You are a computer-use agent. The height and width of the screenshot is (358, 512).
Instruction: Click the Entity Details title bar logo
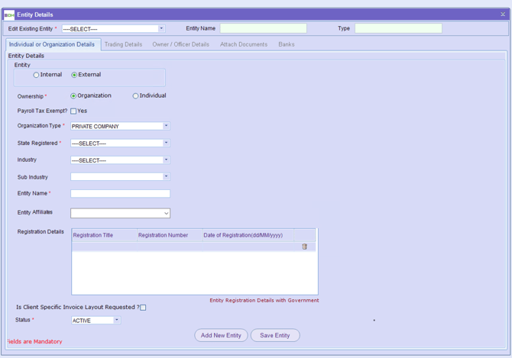pos(9,15)
